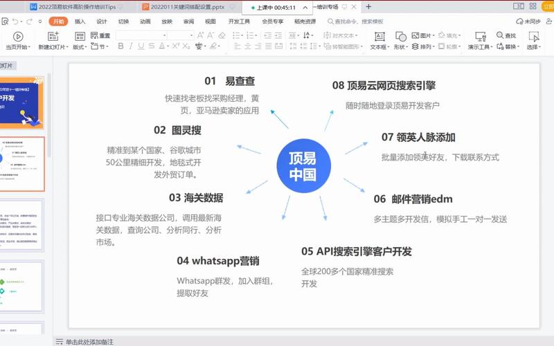554x346 pixels.
Task: Switch to the 开始 ribbon tab
Action: point(58,21)
